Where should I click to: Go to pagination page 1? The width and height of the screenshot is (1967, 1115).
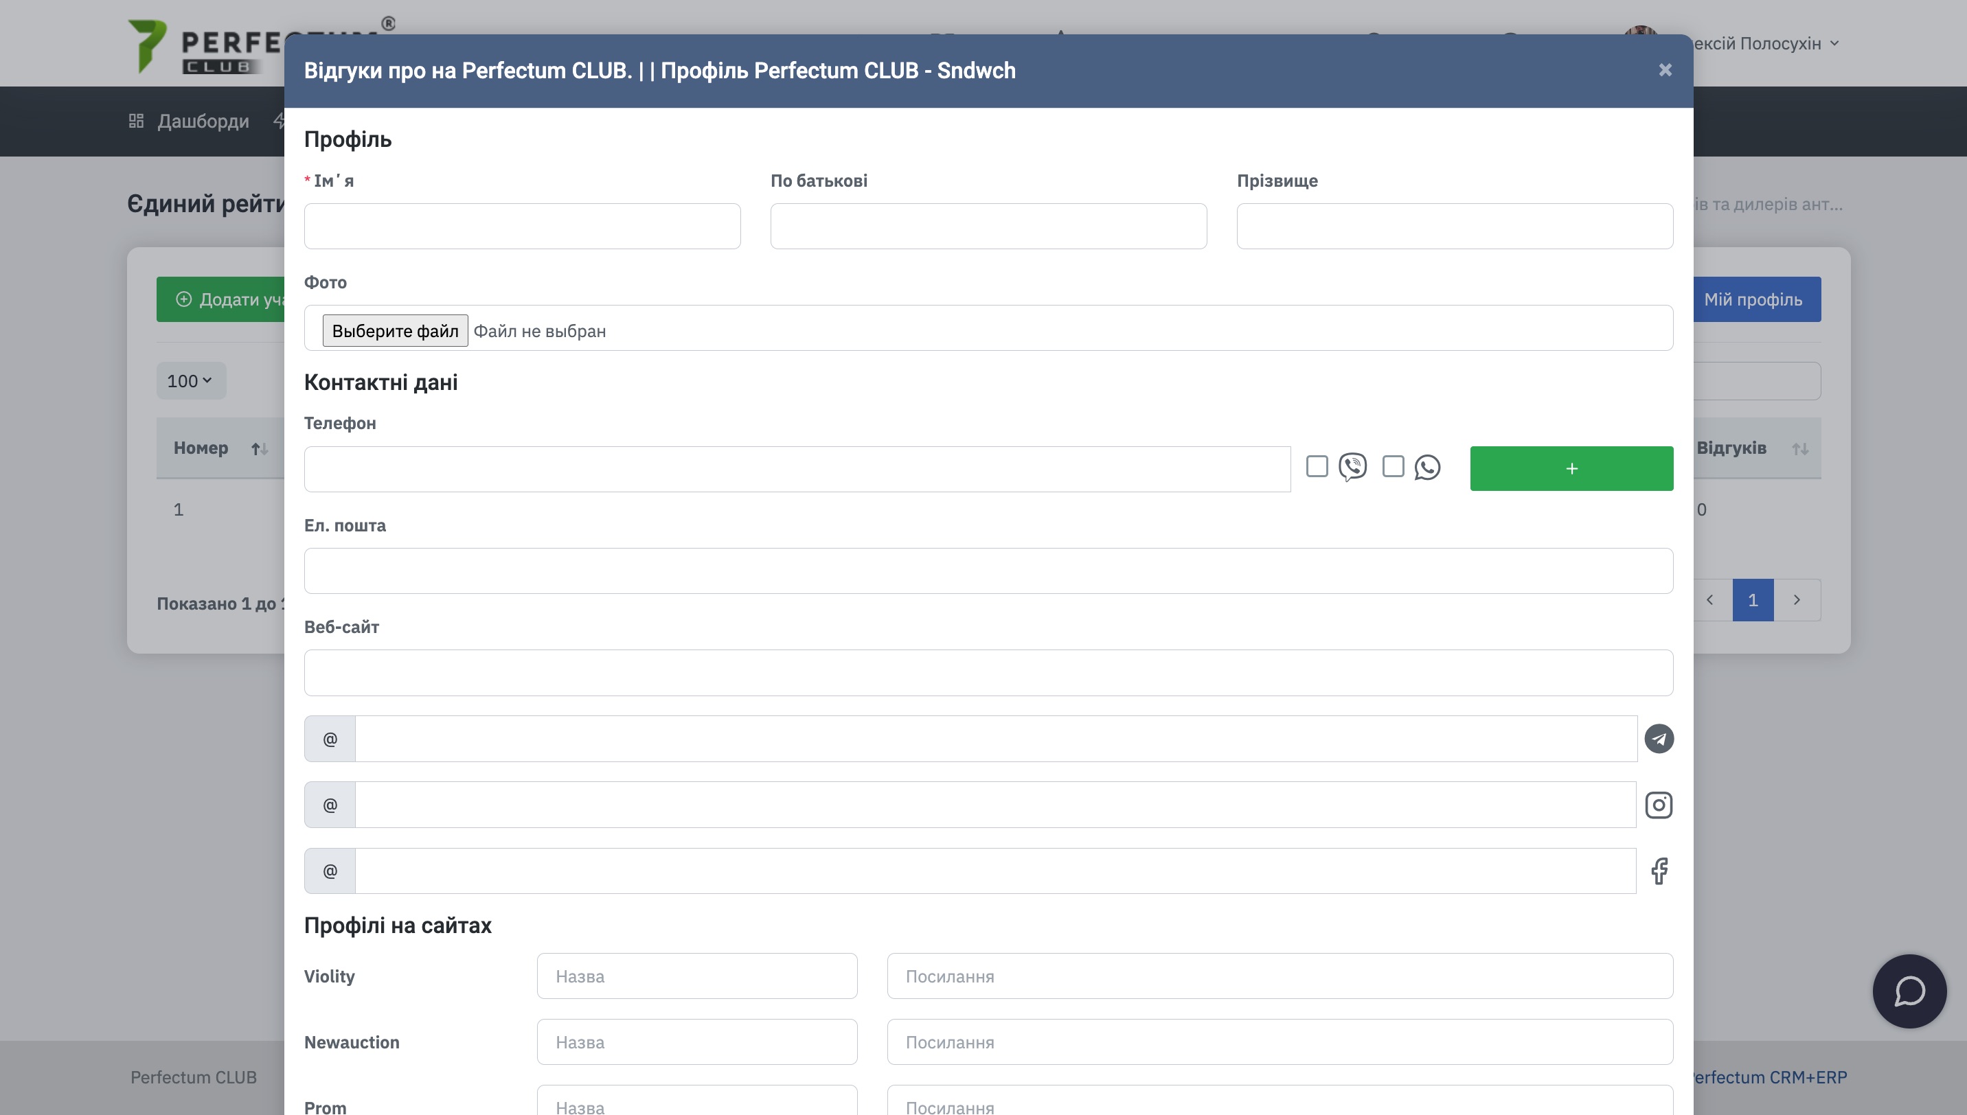click(1753, 599)
